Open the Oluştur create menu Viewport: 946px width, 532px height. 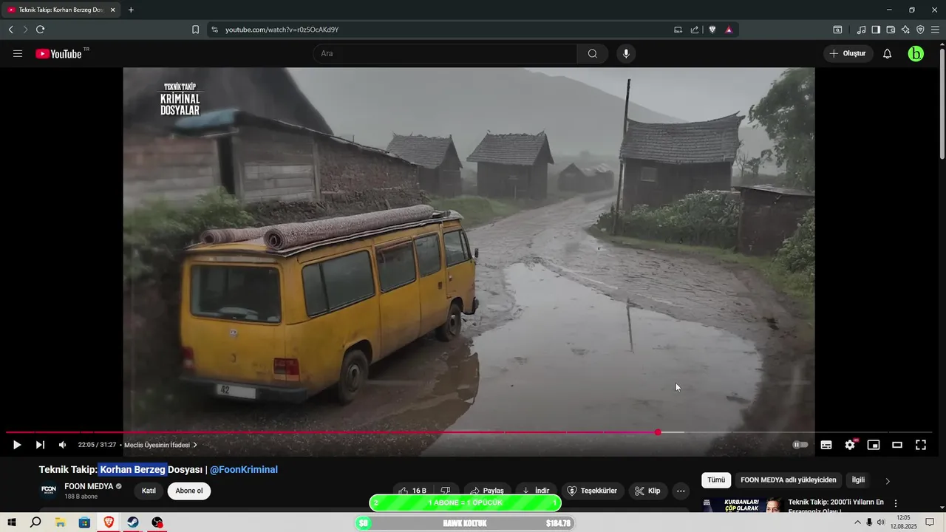[x=848, y=54]
